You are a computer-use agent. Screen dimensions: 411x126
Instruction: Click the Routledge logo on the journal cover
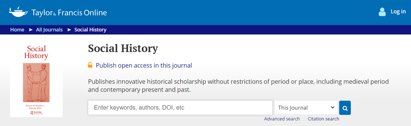click(36, 113)
